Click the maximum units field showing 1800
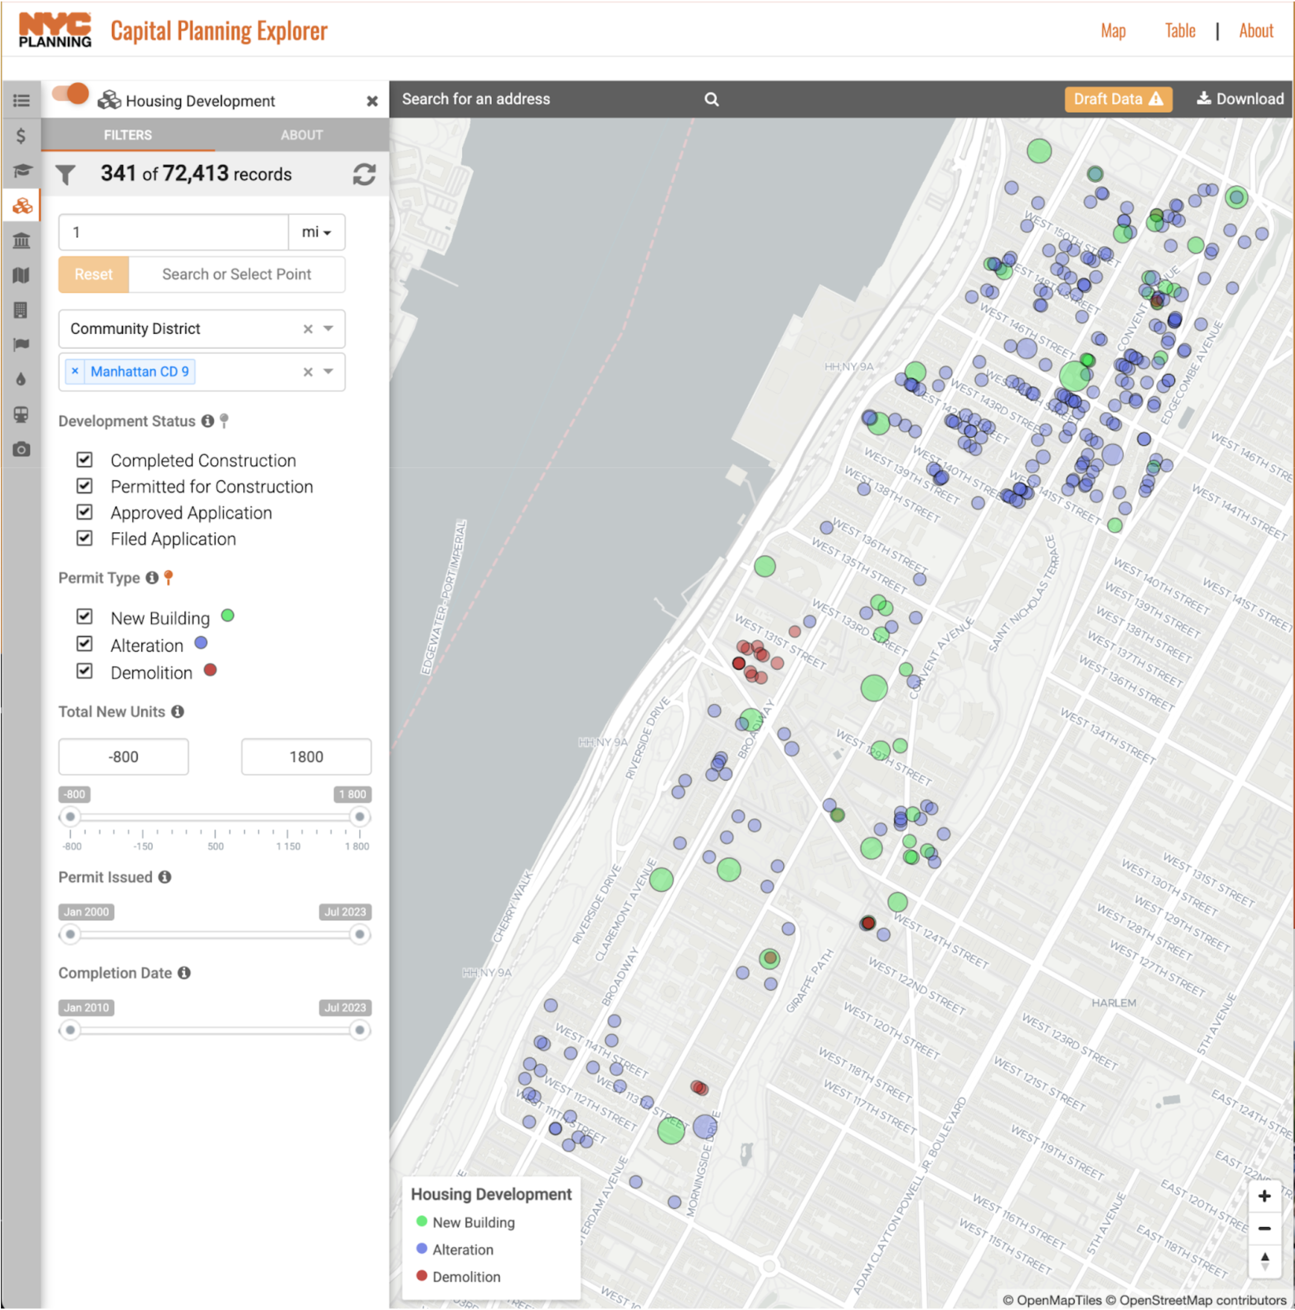 point(306,757)
